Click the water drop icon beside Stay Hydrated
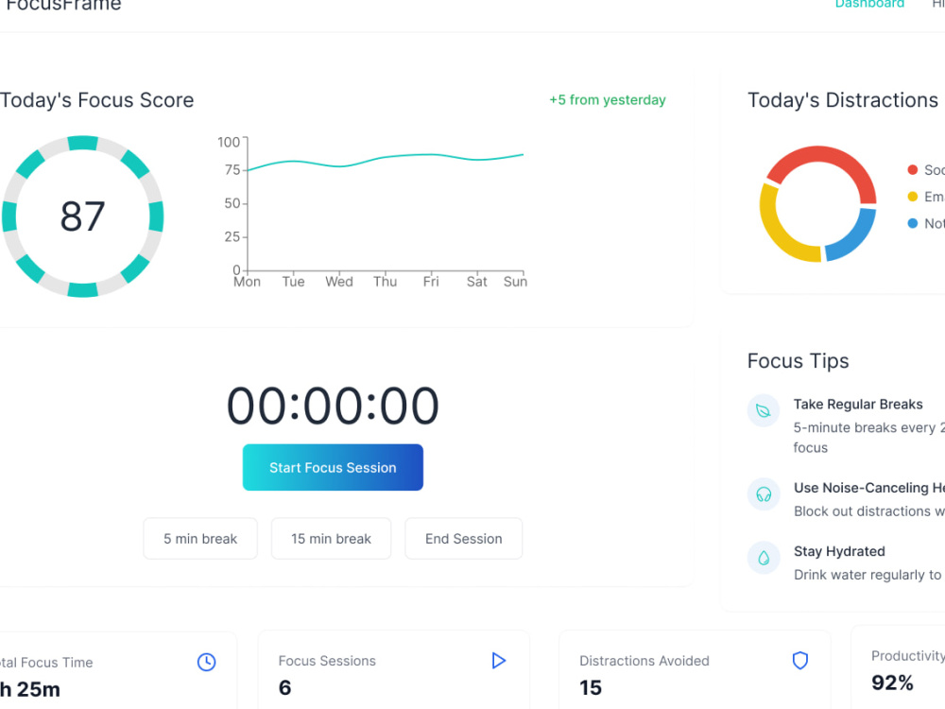This screenshot has height=709, width=945. [764, 558]
